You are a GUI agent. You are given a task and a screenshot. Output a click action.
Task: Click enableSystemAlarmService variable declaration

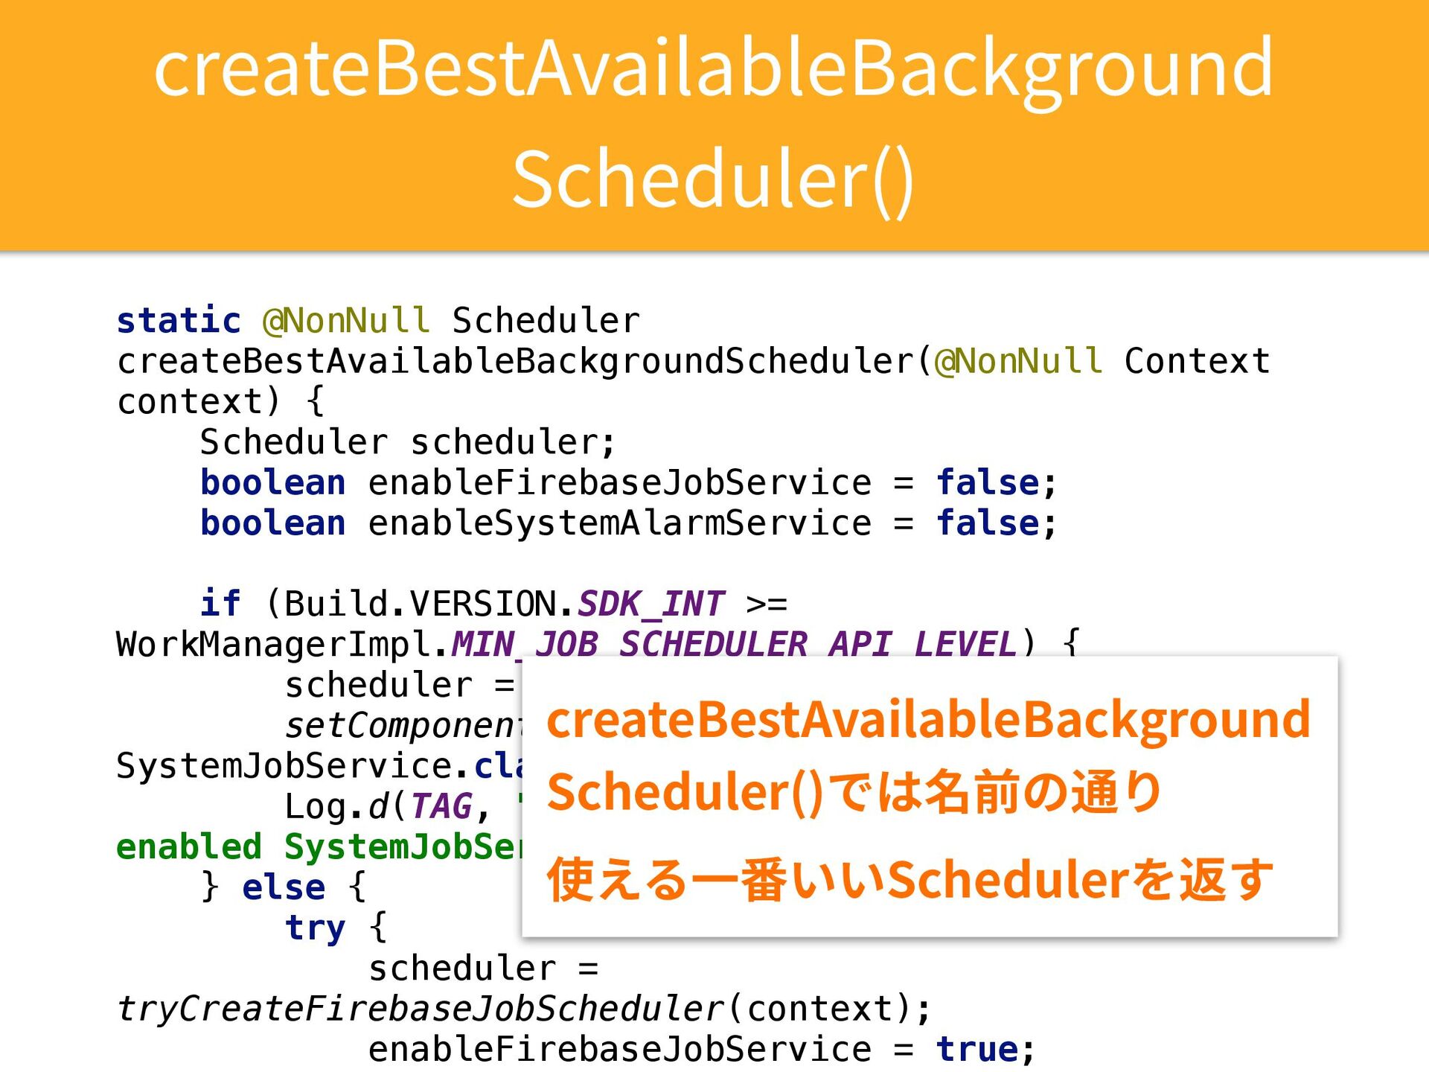(x=619, y=523)
